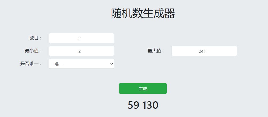
Task: Click the top input box containing 2
Action: [x=81, y=38]
